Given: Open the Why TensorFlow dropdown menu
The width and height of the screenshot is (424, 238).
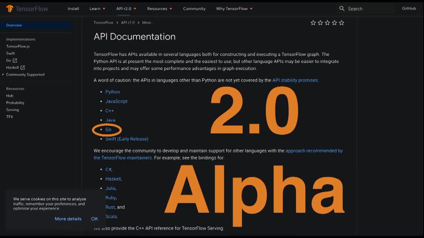Looking at the screenshot, I should [x=234, y=9].
